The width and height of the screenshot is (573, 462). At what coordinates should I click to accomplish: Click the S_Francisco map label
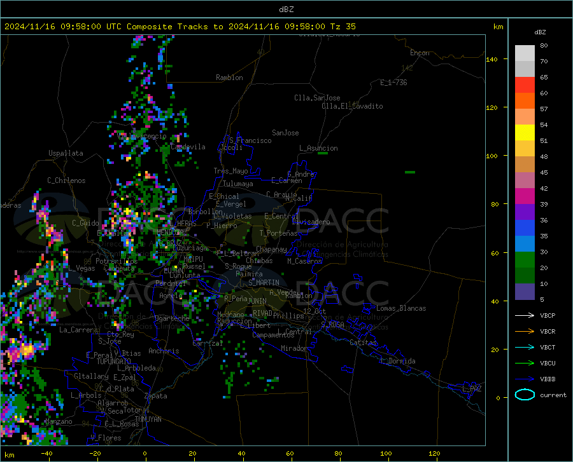tap(250, 140)
